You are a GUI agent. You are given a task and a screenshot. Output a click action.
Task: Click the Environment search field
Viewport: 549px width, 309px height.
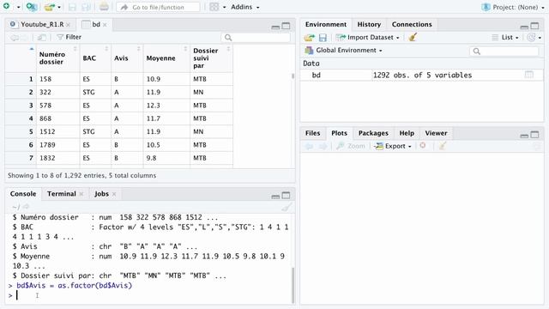click(x=504, y=51)
